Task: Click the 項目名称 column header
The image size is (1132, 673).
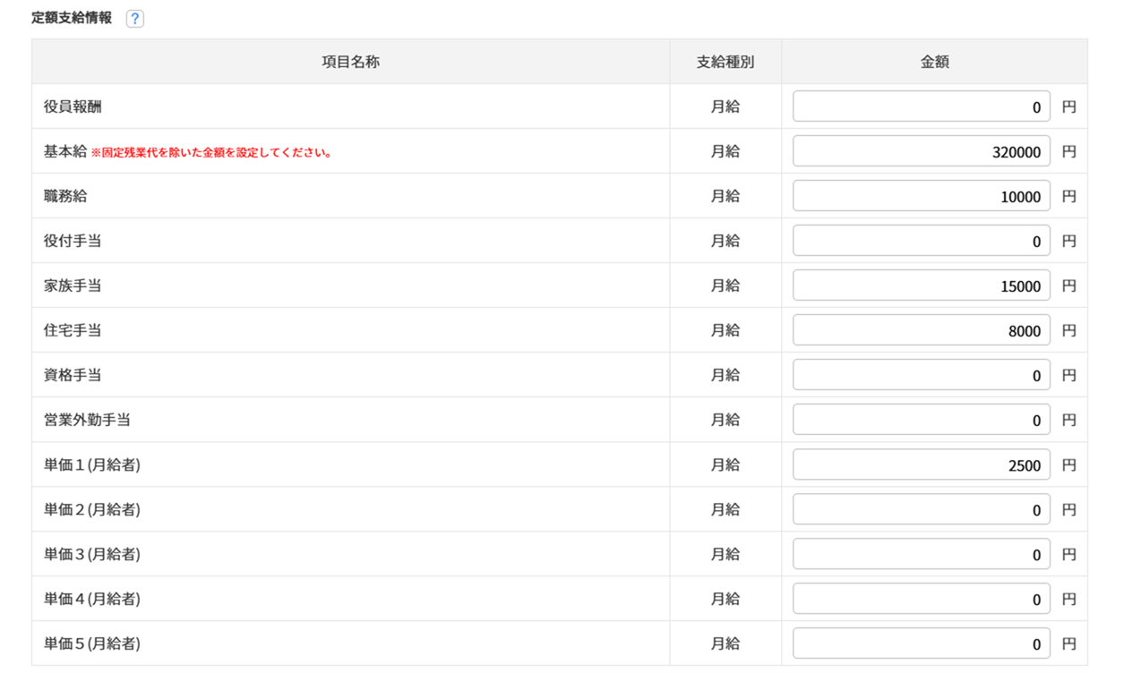Action: click(350, 62)
